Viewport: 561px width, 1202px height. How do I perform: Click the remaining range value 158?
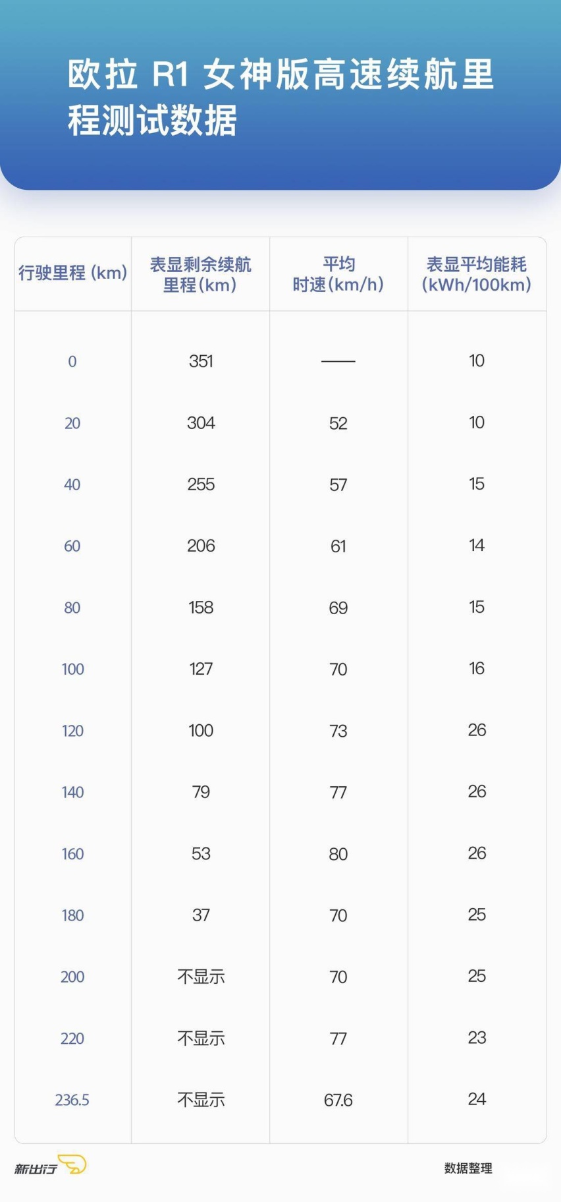click(201, 608)
